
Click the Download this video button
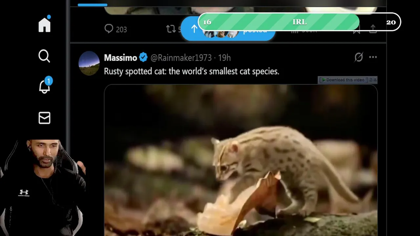[343, 80]
